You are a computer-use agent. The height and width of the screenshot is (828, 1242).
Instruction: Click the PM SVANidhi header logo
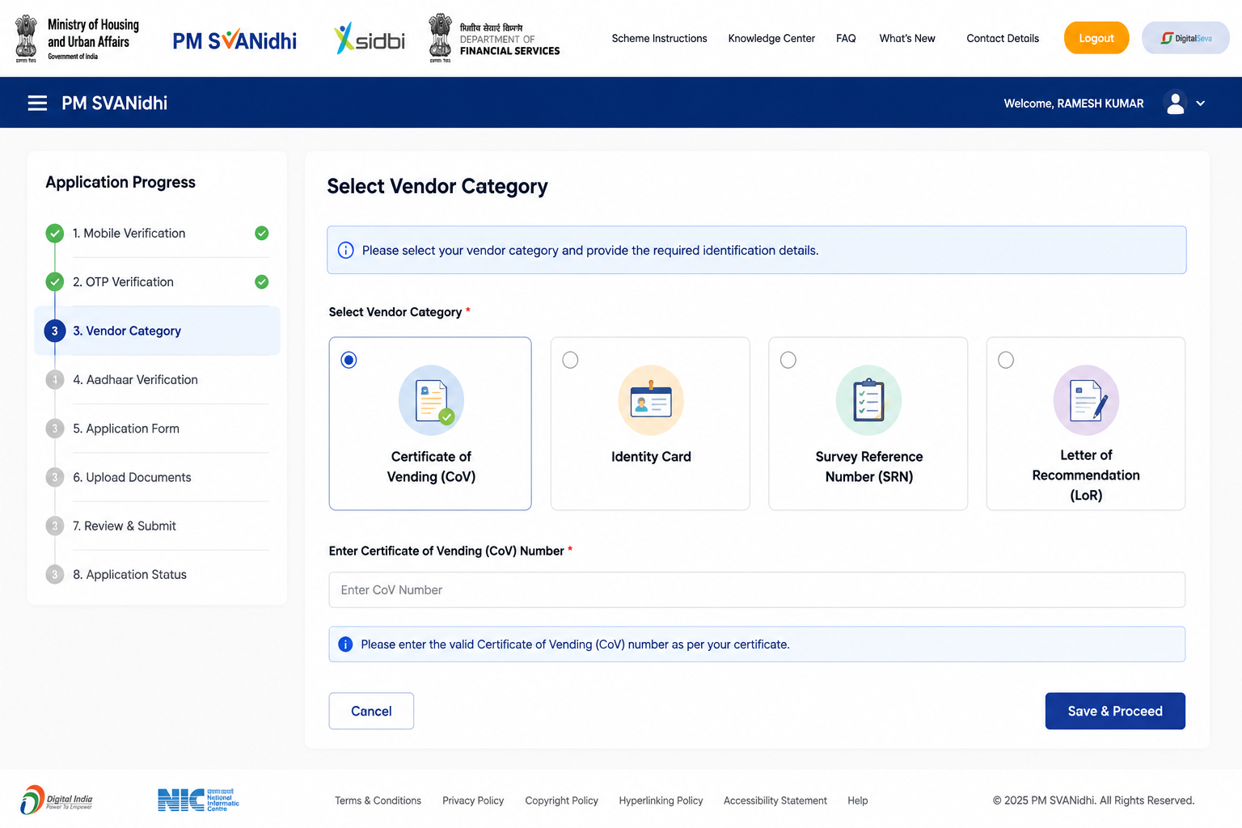pos(234,40)
